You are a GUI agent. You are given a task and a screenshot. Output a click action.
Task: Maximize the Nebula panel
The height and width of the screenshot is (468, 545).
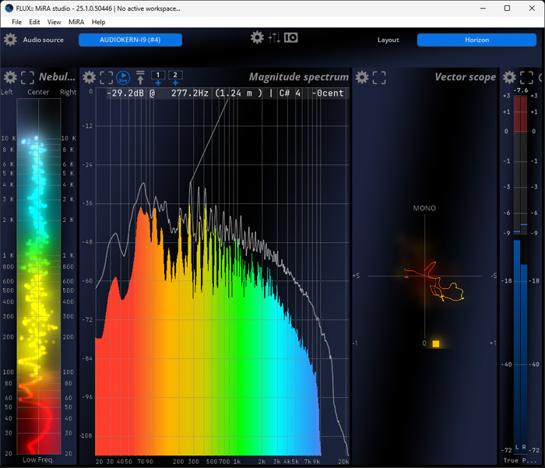tap(27, 78)
